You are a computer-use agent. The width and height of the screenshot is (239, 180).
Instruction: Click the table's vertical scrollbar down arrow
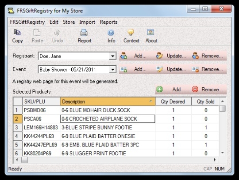(223, 153)
